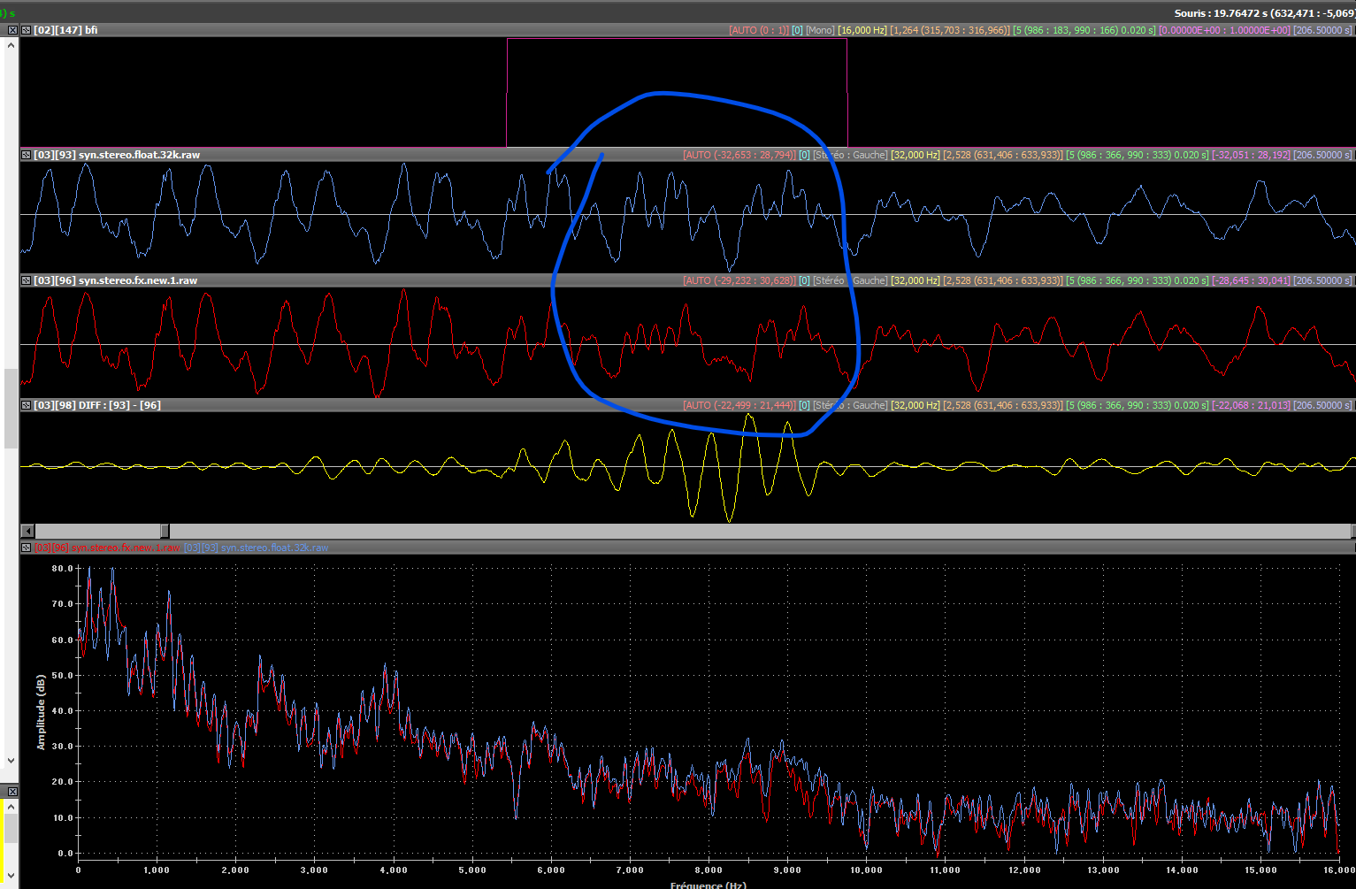Screen dimensions: 1356x889
Task: Click the horizontal waveform scrollbar thumb
Action: pos(165,531)
